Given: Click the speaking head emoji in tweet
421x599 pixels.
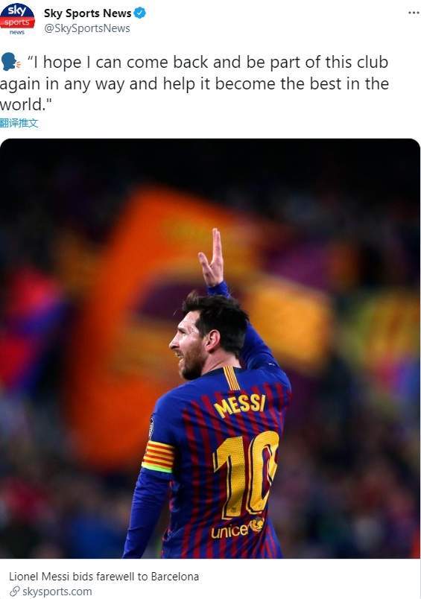Looking at the screenshot, I should [9, 62].
